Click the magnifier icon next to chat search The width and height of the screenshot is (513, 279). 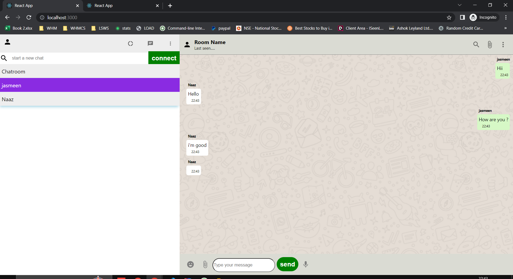pyautogui.click(x=4, y=58)
